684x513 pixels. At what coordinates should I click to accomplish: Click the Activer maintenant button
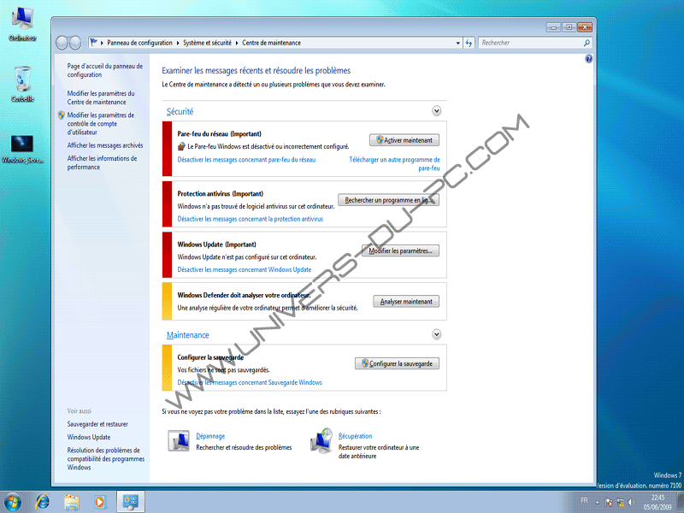[x=404, y=140]
